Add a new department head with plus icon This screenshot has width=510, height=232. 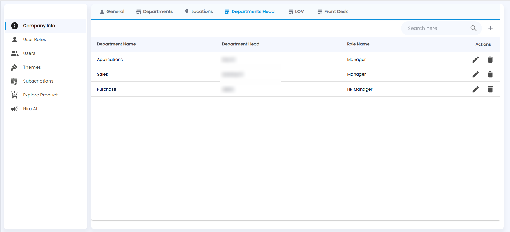(490, 28)
